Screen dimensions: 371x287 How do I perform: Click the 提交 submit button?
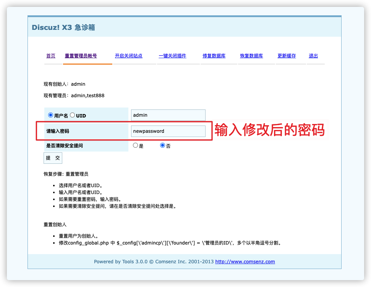tap(53, 158)
